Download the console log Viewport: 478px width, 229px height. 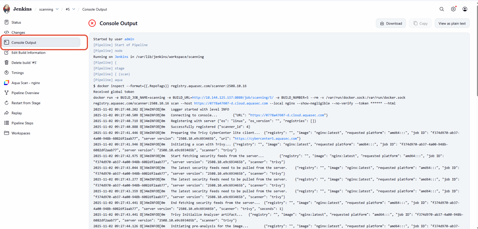pos(391,23)
